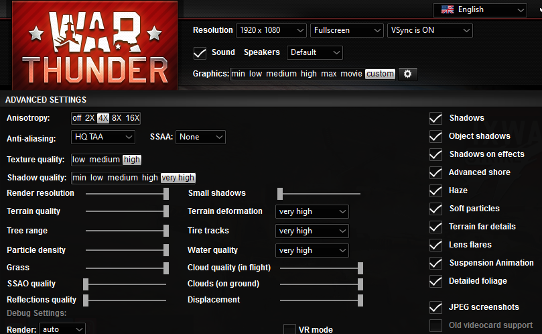Toggle Object shadows checkbox
542x334 pixels.
[x=435, y=136]
